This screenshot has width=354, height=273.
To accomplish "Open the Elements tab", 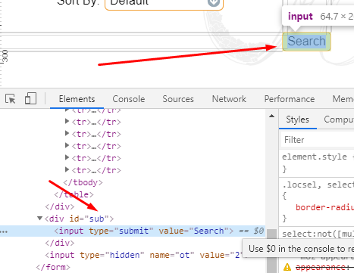I will point(77,99).
